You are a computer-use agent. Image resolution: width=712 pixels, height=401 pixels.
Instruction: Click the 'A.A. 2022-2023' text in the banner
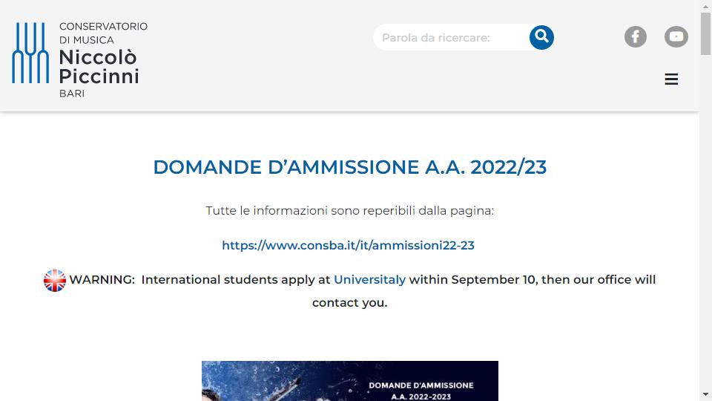[x=421, y=397]
